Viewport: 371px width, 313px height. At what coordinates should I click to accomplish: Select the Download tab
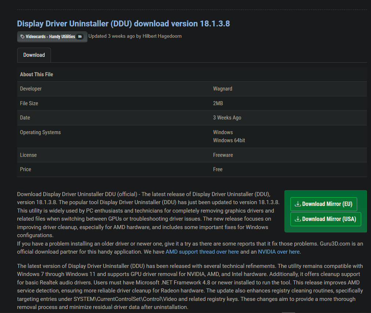[x=34, y=55]
